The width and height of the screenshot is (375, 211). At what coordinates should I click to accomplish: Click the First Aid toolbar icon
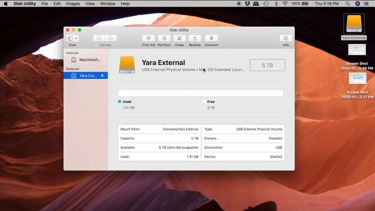(x=148, y=38)
